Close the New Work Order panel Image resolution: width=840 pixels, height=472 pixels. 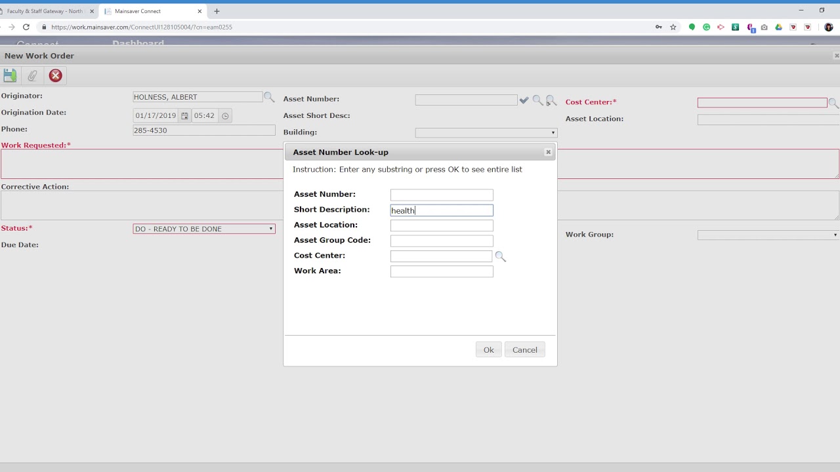836,56
